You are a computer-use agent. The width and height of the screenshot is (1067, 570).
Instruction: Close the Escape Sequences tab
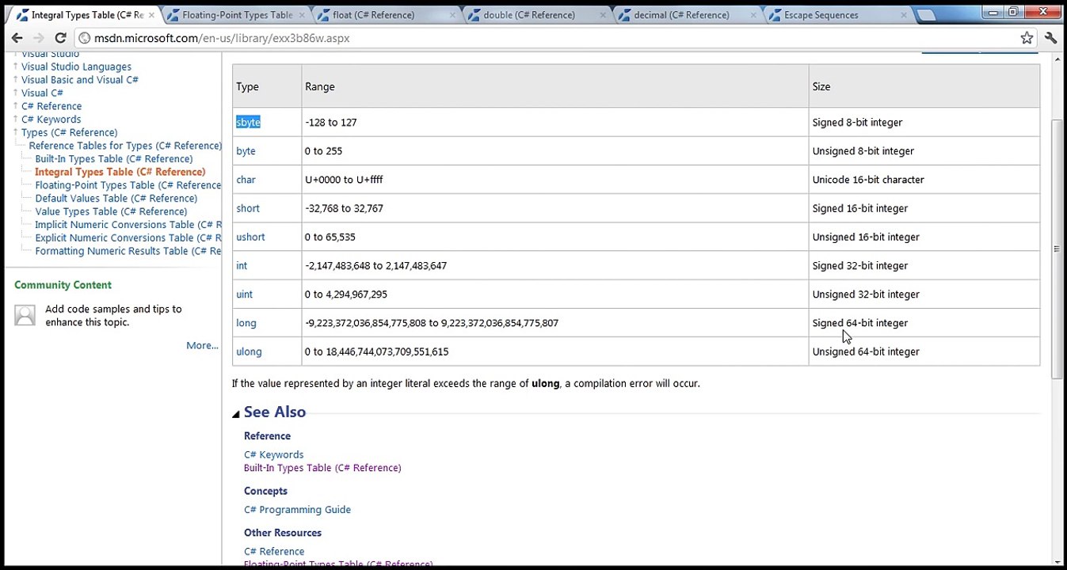(x=904, y=15)
